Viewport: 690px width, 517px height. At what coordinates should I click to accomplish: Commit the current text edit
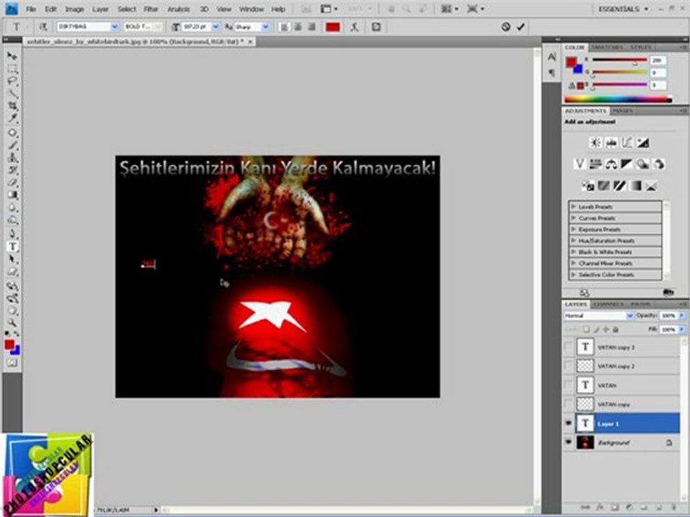coord(521,27)
